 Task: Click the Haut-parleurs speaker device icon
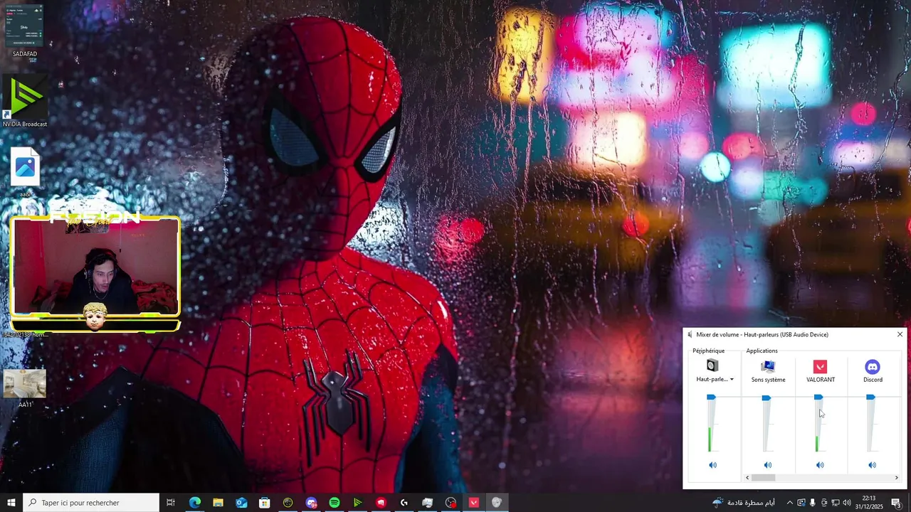[x=712, y=366]
